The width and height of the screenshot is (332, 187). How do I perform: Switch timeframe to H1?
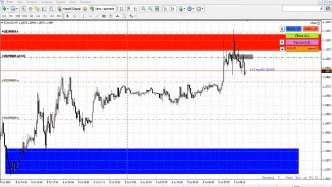31,16
